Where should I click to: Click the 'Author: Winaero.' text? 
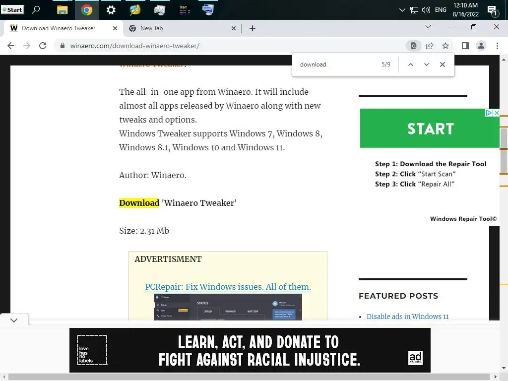(153, 175)
